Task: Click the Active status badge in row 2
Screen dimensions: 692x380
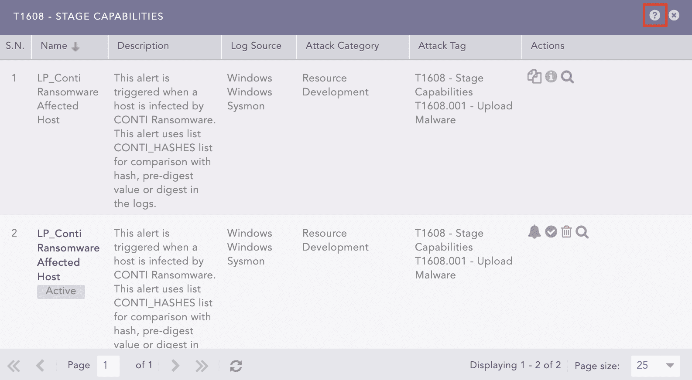Action: pos(61,291)
